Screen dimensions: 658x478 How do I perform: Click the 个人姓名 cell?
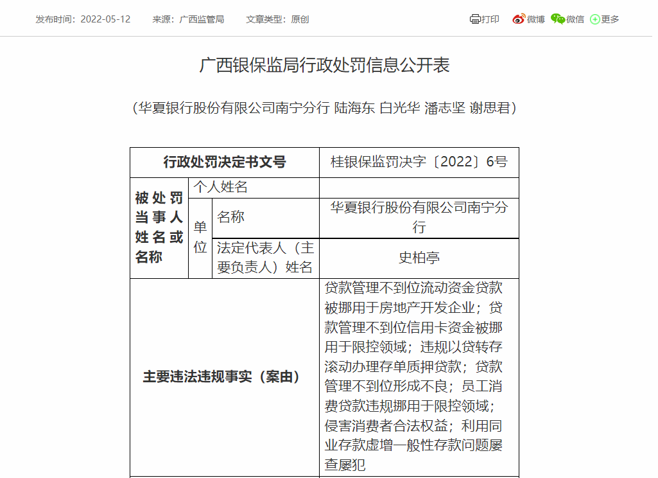[254, 188]
